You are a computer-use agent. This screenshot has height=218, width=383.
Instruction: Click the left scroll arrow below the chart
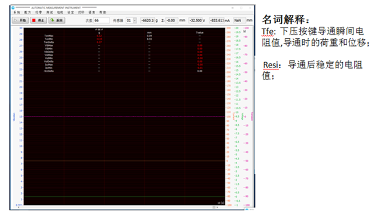[x=19, y=207]
